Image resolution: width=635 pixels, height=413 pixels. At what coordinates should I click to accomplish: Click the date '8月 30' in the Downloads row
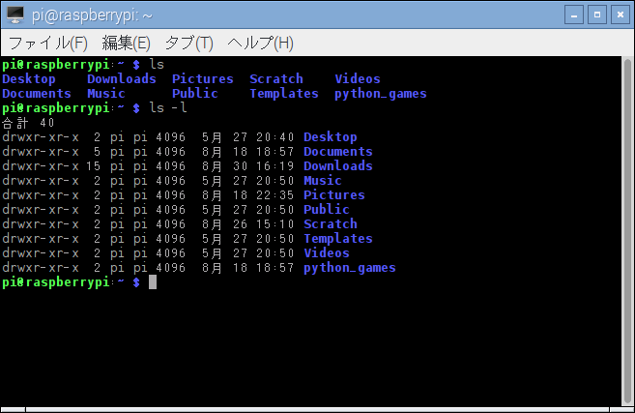[225, 166]
